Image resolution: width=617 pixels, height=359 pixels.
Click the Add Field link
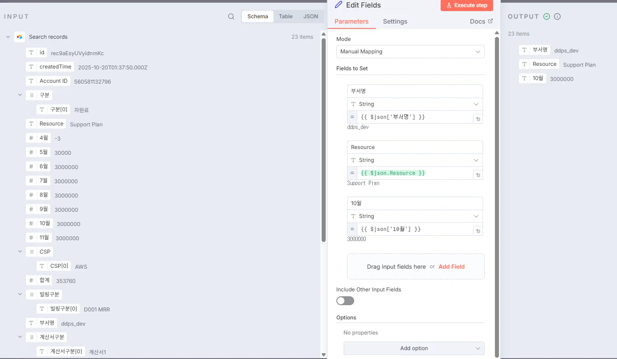point(452,266)
